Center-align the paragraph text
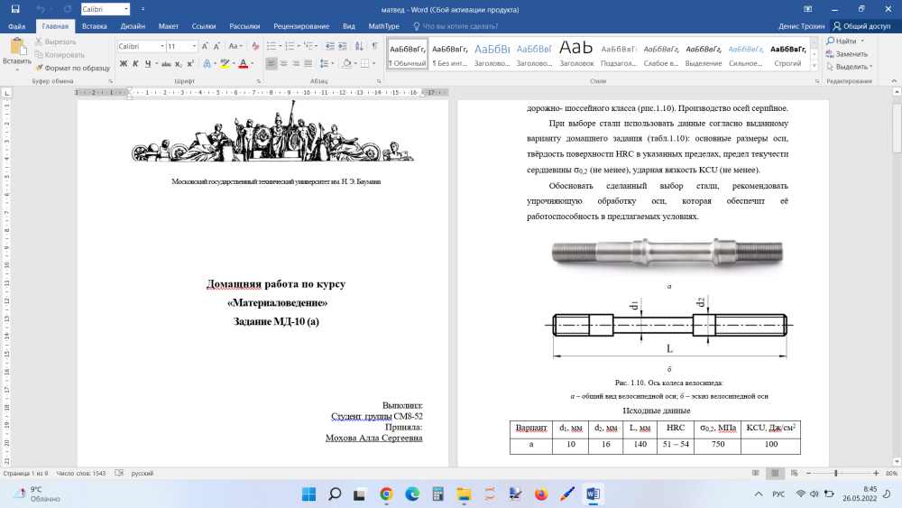This screenshot has width=902, height=508. point(286,63)
